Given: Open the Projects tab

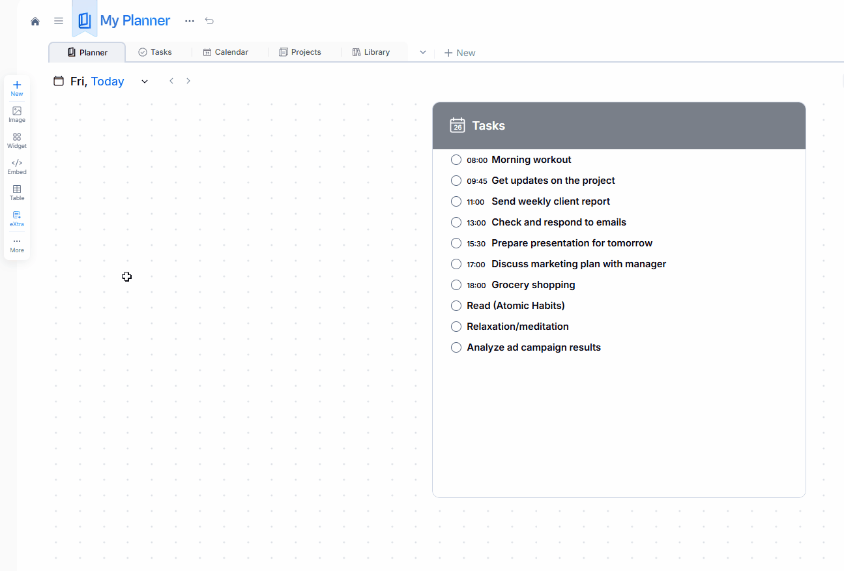Looking at the screenshot, I should coord(300,52).
